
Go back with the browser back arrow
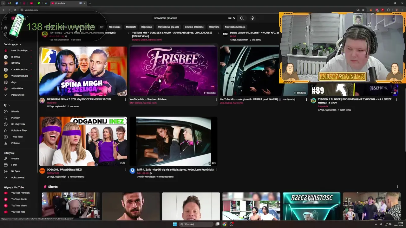(x=3, y=10)
